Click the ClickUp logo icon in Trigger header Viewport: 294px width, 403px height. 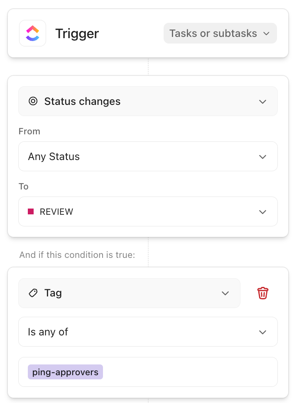pyautogui.click(x=32, y=33)
